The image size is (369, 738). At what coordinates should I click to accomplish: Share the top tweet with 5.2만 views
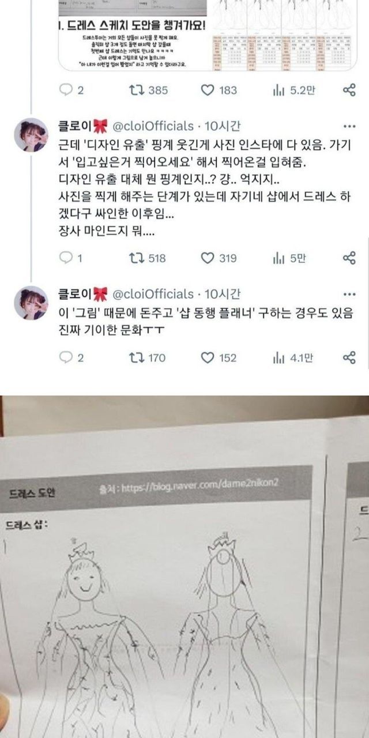tap(349, 91)
